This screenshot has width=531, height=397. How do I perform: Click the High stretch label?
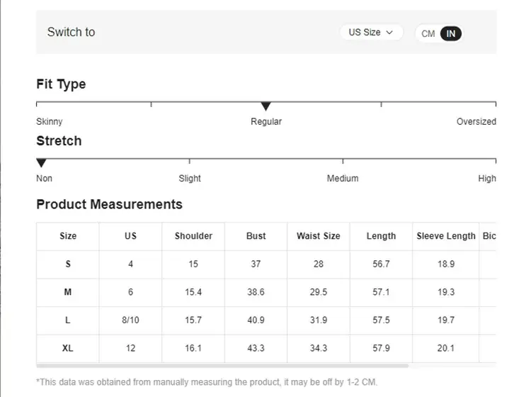click(x=486, y=179)
